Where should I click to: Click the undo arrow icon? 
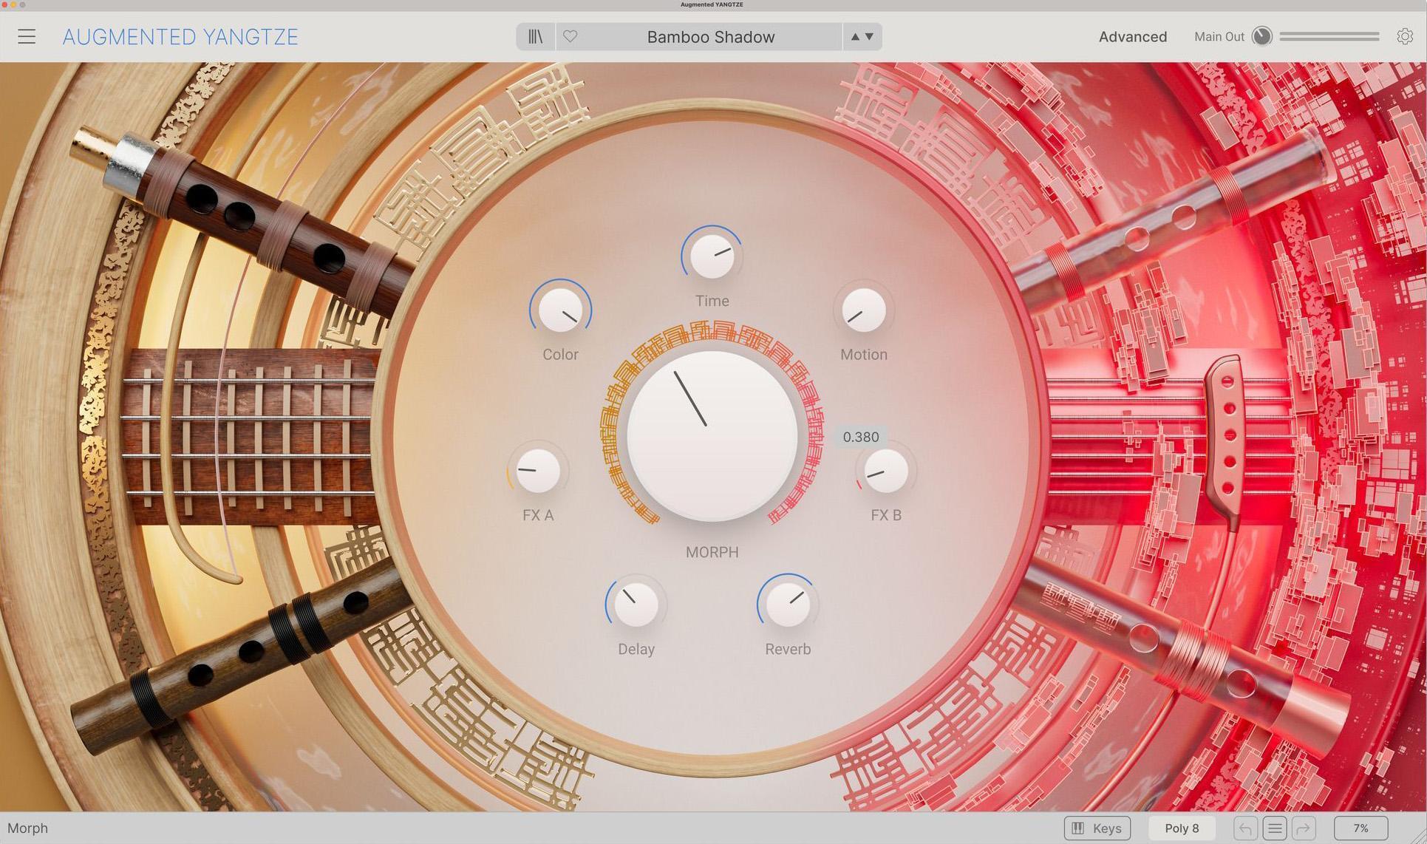pos(1244,828)
